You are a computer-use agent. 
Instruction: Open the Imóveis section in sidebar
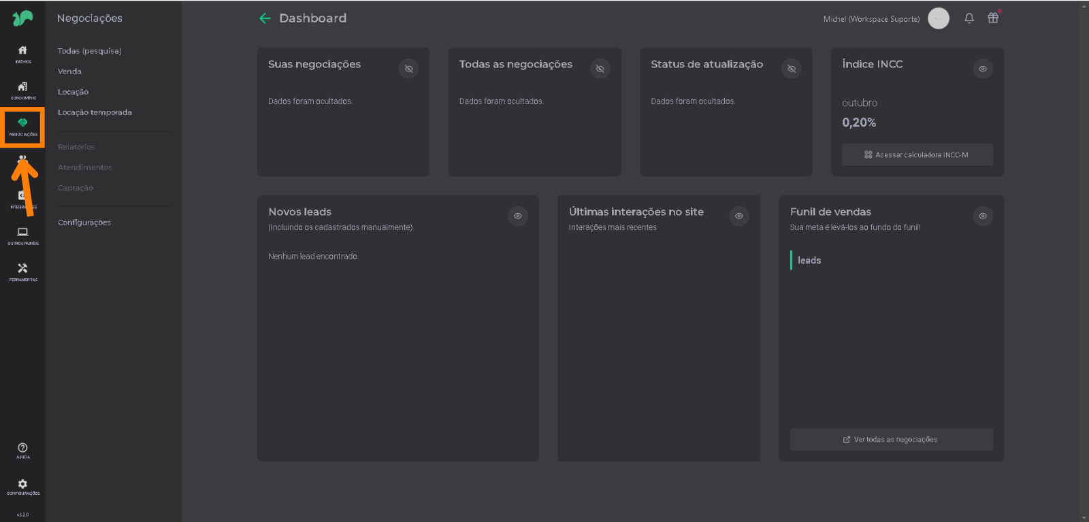[x=22, y=54]
